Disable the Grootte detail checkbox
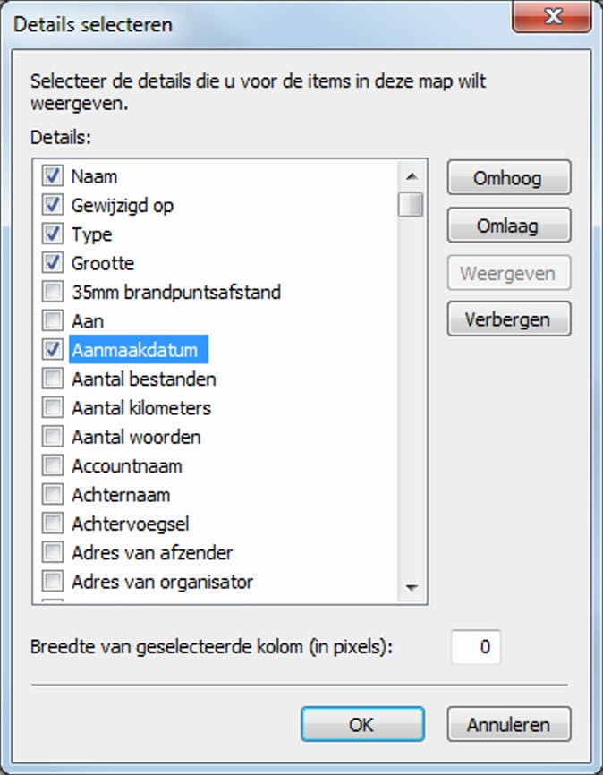Viewport: 603px width, 775px height. click(x=53, y=263)
